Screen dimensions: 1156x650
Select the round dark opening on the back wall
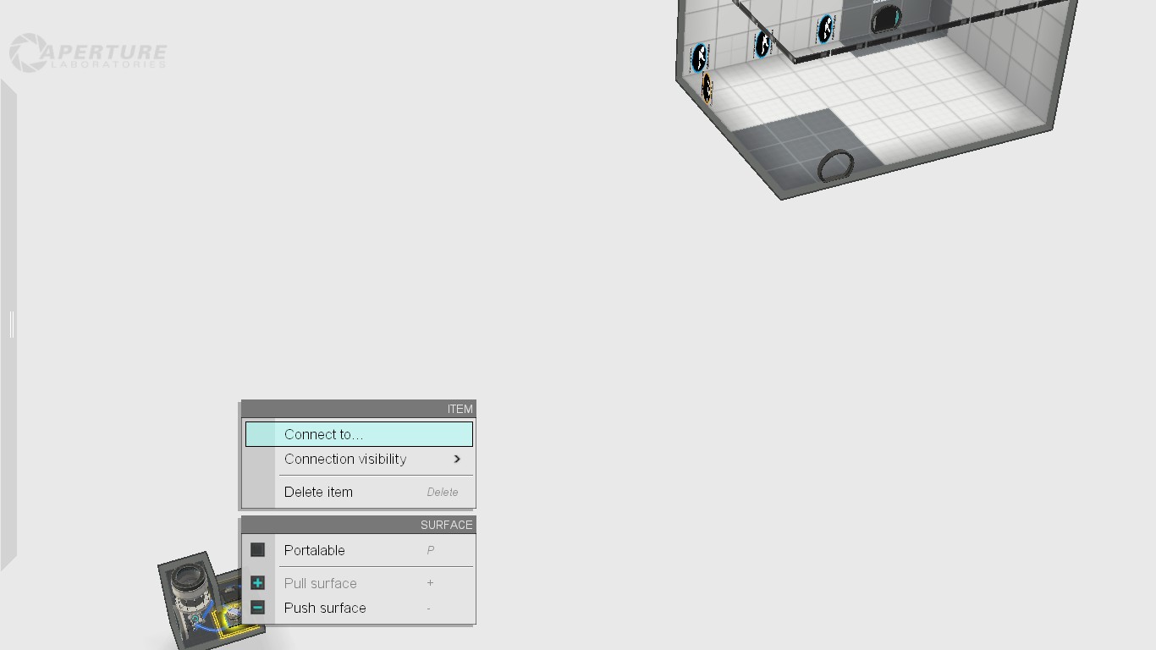pyautogui.click(x=886, y=19)
